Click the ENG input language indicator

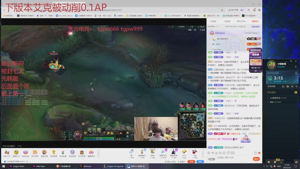point(279,166)
